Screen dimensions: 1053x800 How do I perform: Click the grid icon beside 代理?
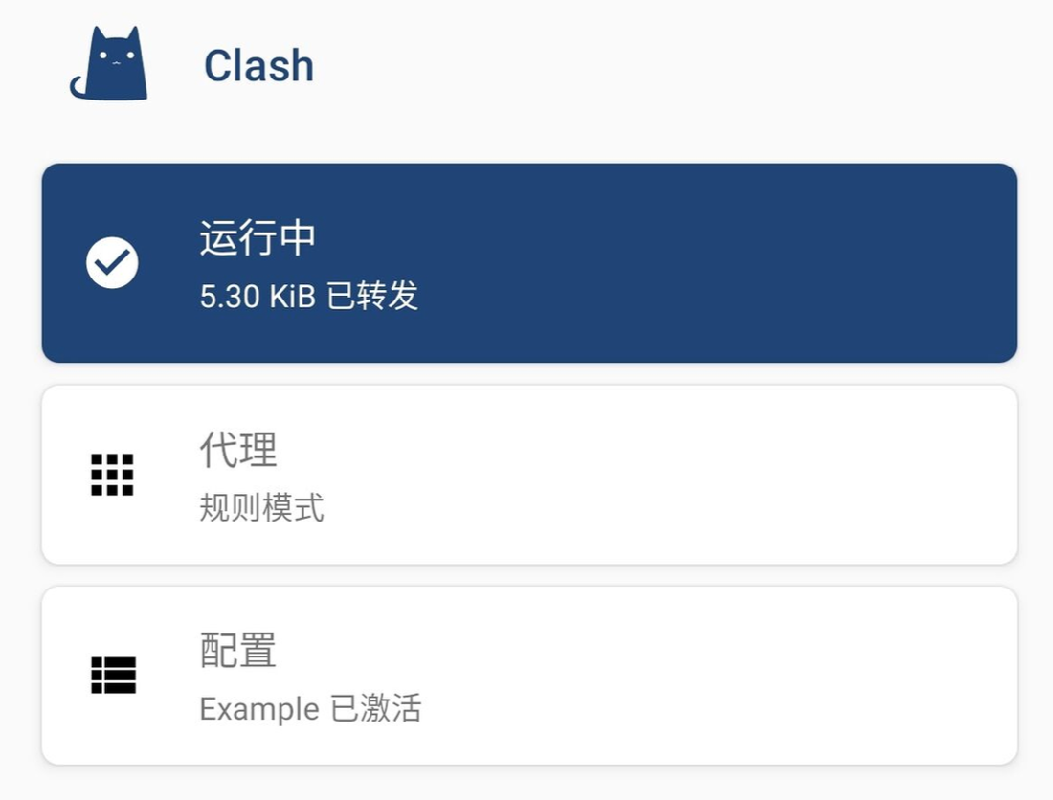pyautogui.click(x=112, y=475)
